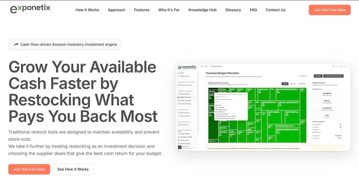The width and height of the screenshot is (359, 196).
Task: Click the £5,000.00 Budget Limit value
Action: [x=338, y=136]
